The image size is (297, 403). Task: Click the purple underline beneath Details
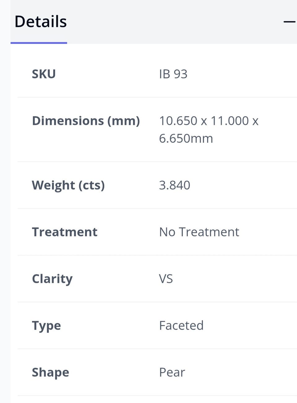point(39,43)
